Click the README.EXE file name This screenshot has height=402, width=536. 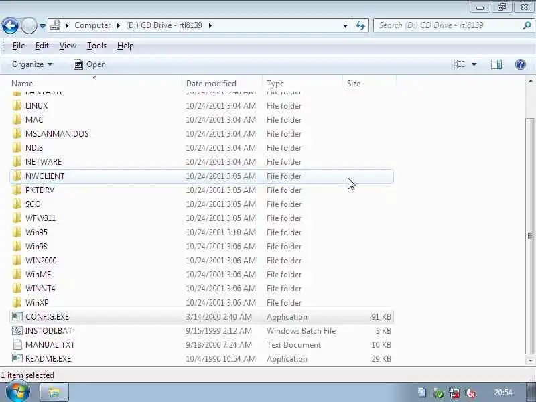(x=48, y=359)
